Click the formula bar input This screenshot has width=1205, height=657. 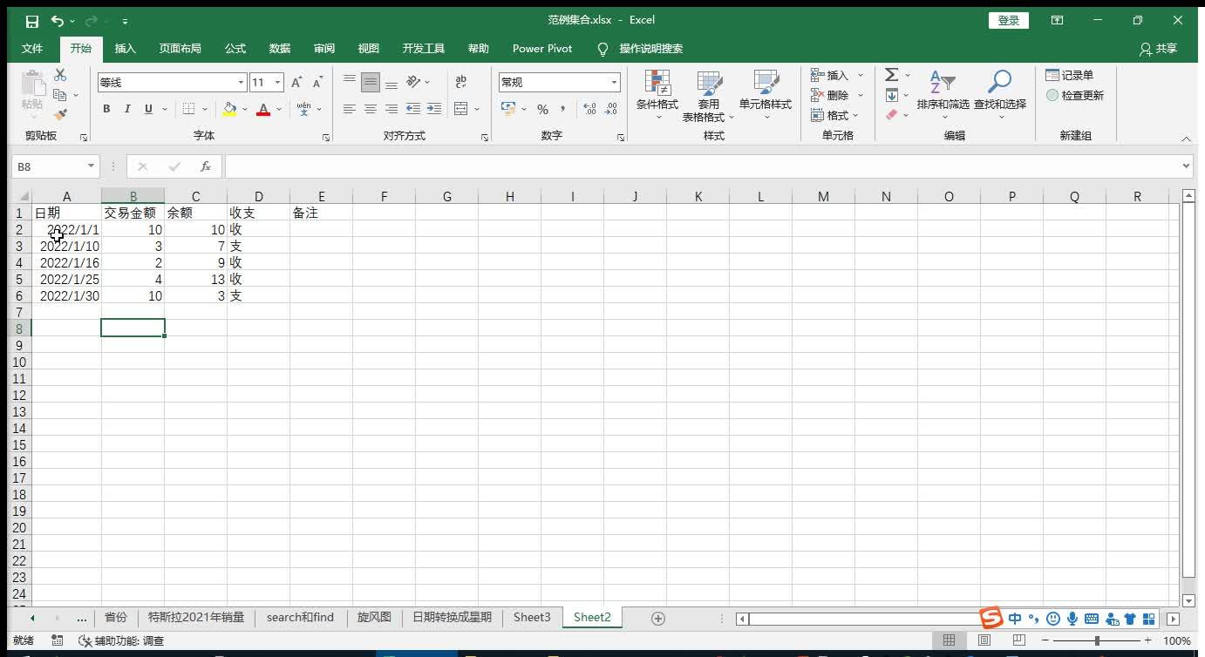pos(702,166)
